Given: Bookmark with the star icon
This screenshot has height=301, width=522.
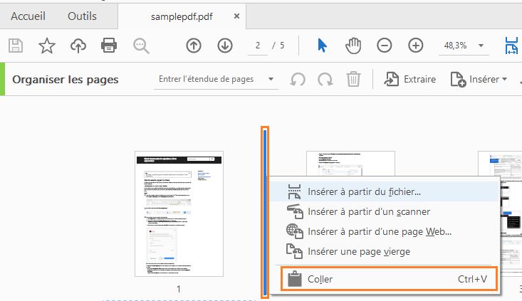Looking at the screenshot, I should point(46,46).
